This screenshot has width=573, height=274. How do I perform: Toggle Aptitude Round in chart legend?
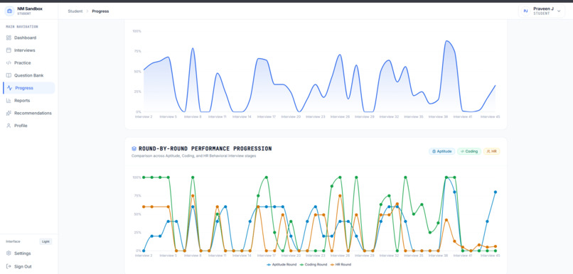pyautogui.click(x=282, y=265)
